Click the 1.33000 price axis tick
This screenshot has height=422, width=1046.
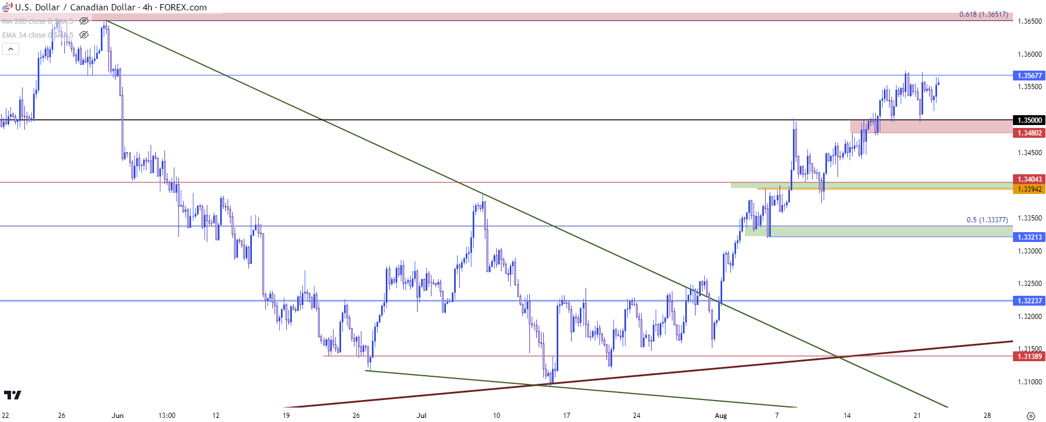tap(1029, 251)
